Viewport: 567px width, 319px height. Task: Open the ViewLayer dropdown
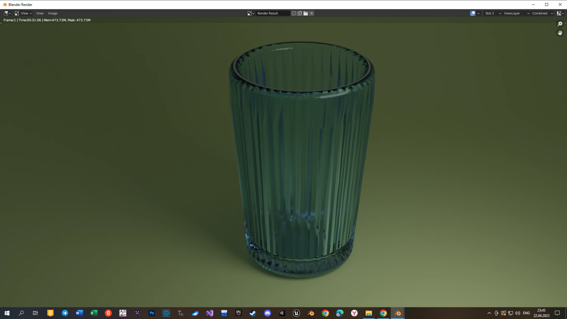coord(516,13)
